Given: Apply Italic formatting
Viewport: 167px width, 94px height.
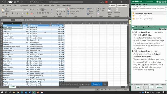Looking at the screenshot, I should tap(15, 13).
